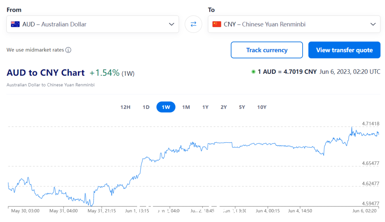
Task: Click the Track currency button
Action: [x=267, y=50]
